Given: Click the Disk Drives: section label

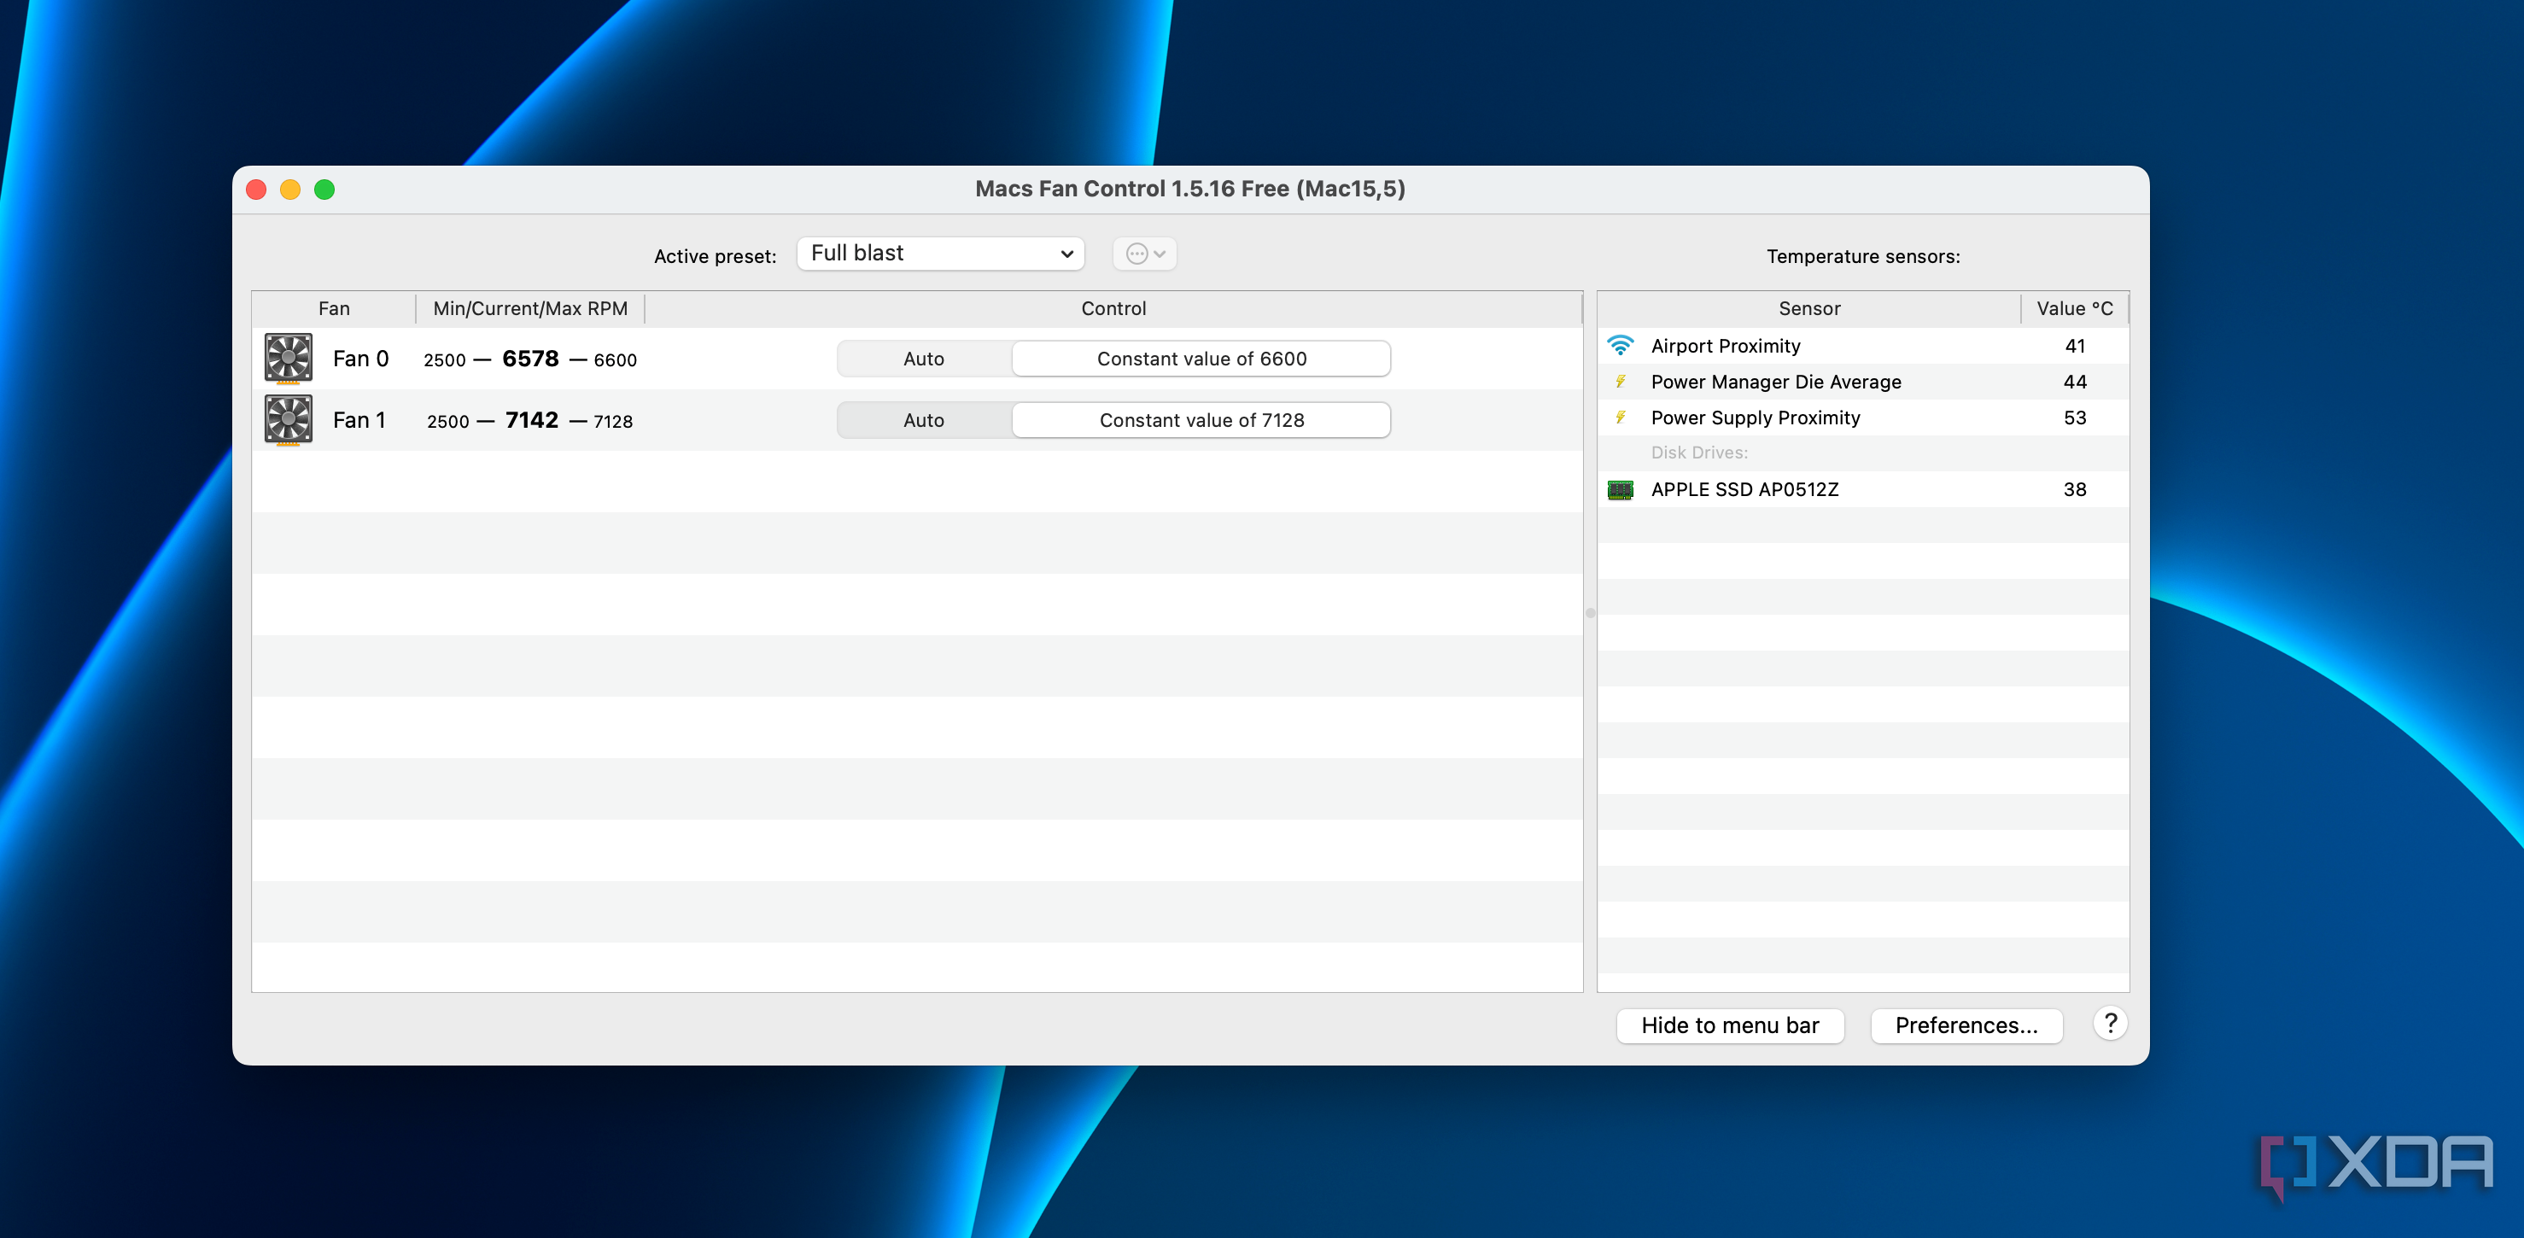Looking at the screenshot, I should (1699, 453).
